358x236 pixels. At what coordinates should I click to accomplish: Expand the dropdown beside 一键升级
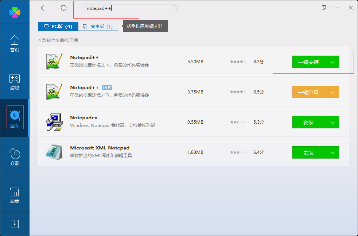point(332,92)
